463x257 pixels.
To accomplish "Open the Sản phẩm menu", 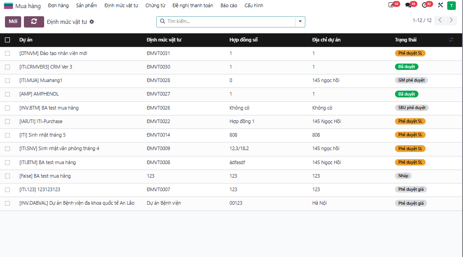I will pyautogui.click(x=86, y=5).
